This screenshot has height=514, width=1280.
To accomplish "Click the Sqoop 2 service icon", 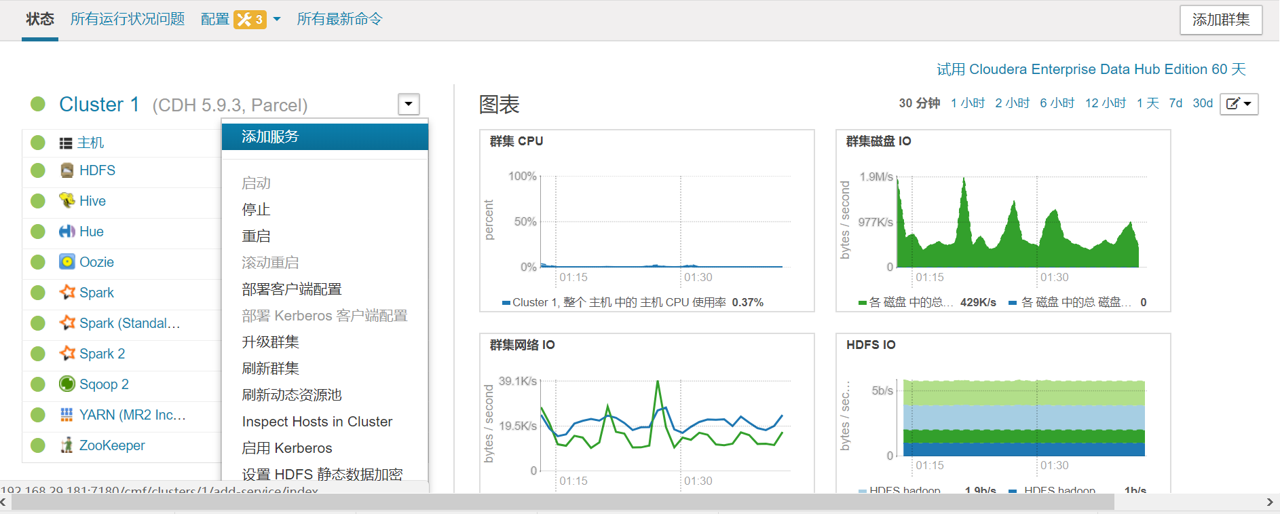I will [x=67, y=384].
